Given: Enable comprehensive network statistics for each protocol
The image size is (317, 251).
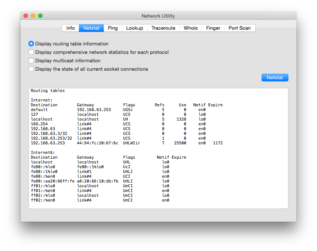Looking at the screenshot, I should (x=31, y=52).
